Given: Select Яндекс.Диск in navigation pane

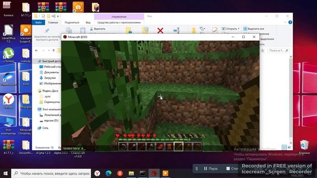Looking at the screenshot, I should point(48,91).
